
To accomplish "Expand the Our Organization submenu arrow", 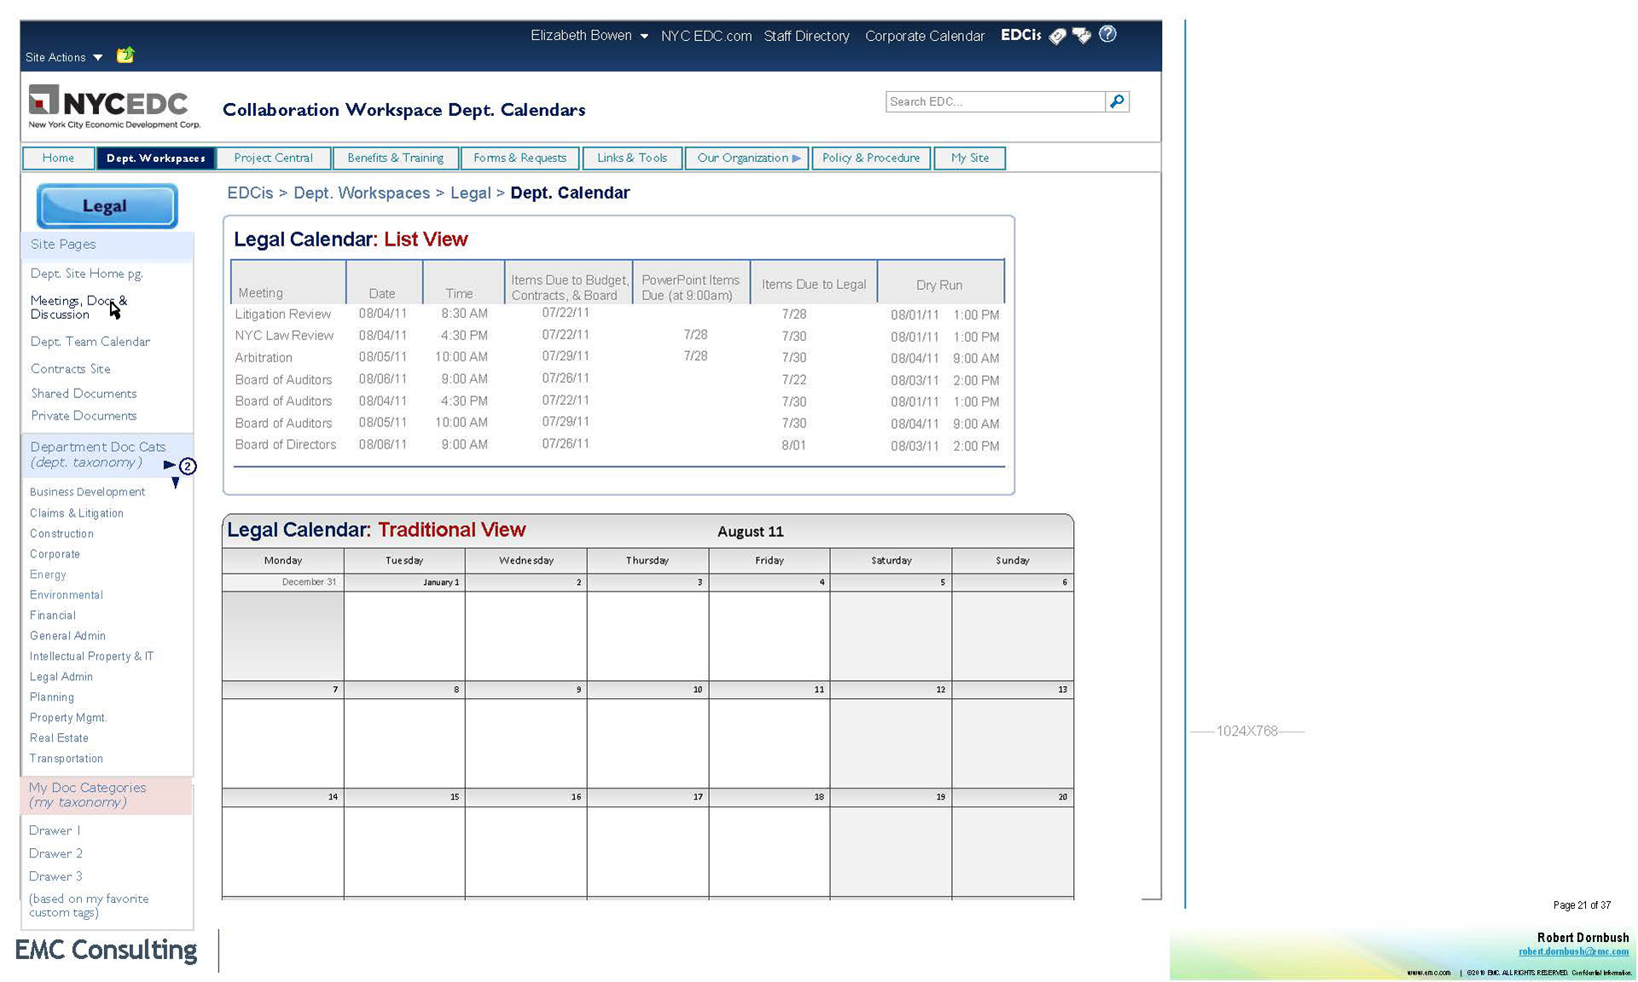I will click(x=796, y=159).
